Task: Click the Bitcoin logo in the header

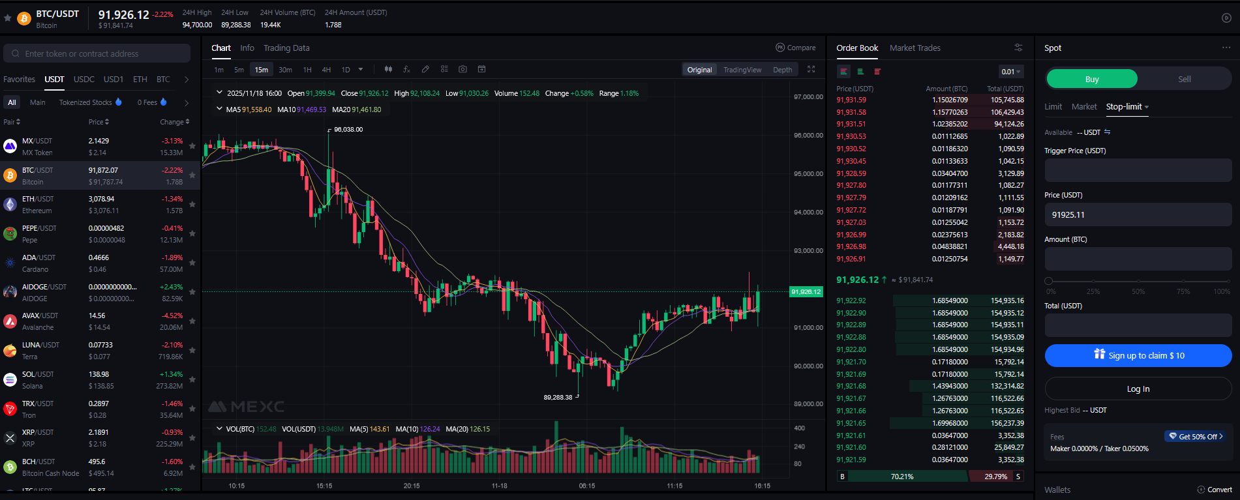Action: coord(24,19)
